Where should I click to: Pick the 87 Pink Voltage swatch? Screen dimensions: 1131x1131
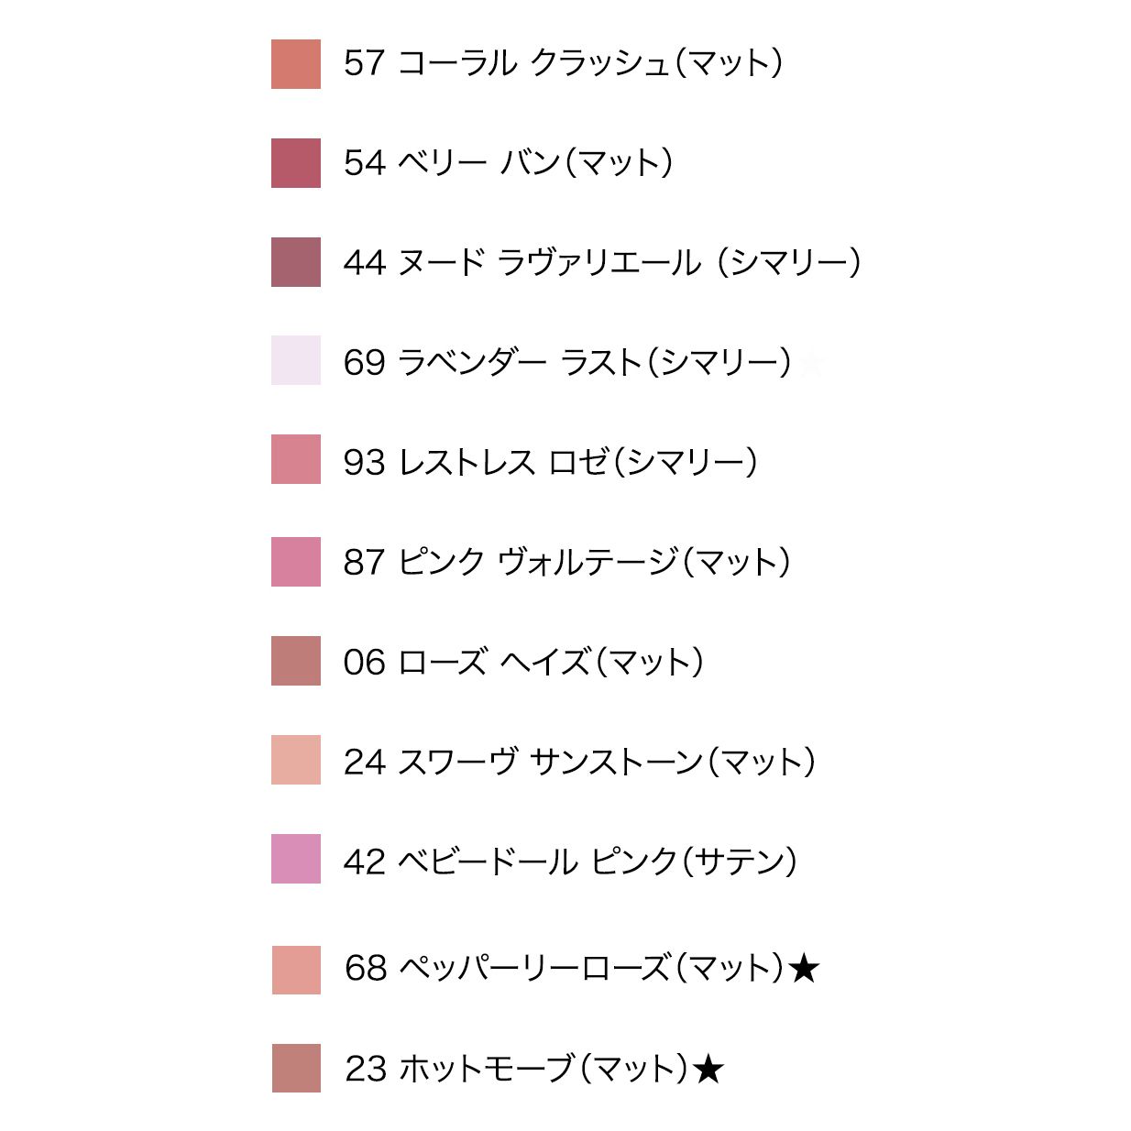(x=295, y=562)
